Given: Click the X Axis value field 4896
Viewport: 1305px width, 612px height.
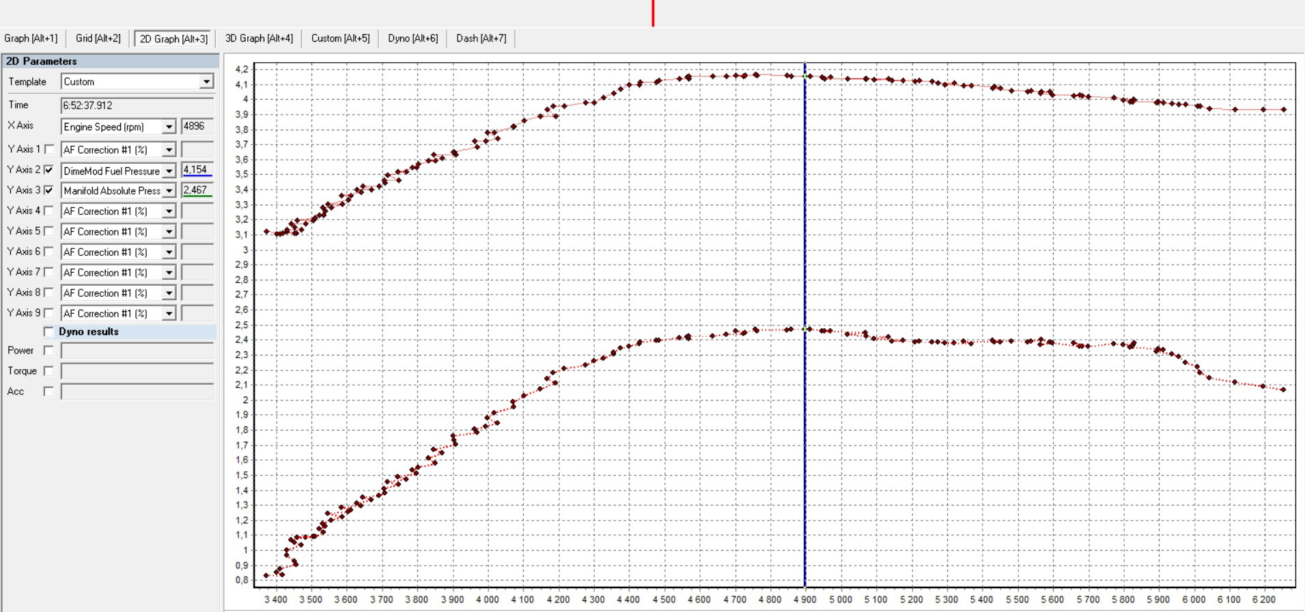Looking at the screenshot, I should pyautogui.click(x=197, y=126).
